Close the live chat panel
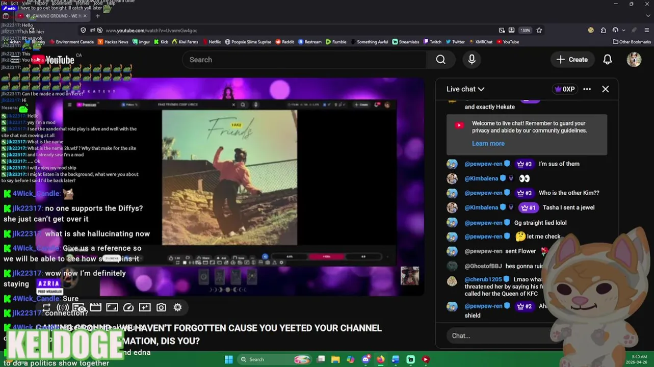Image resolution: width=654 pixels, height=367 pixels. (x=605, y=89)
